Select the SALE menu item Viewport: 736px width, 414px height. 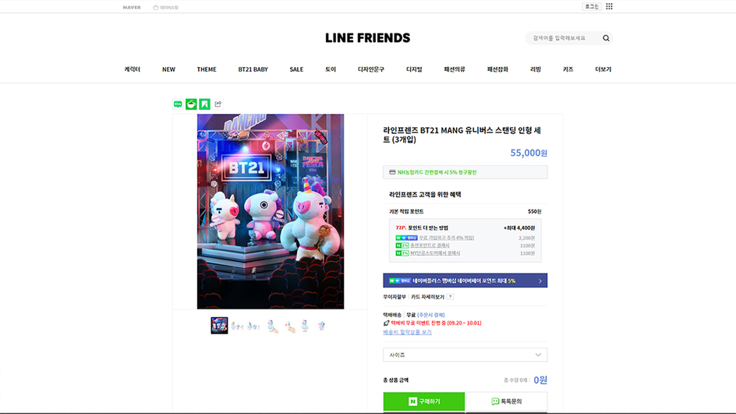point(296,69)
